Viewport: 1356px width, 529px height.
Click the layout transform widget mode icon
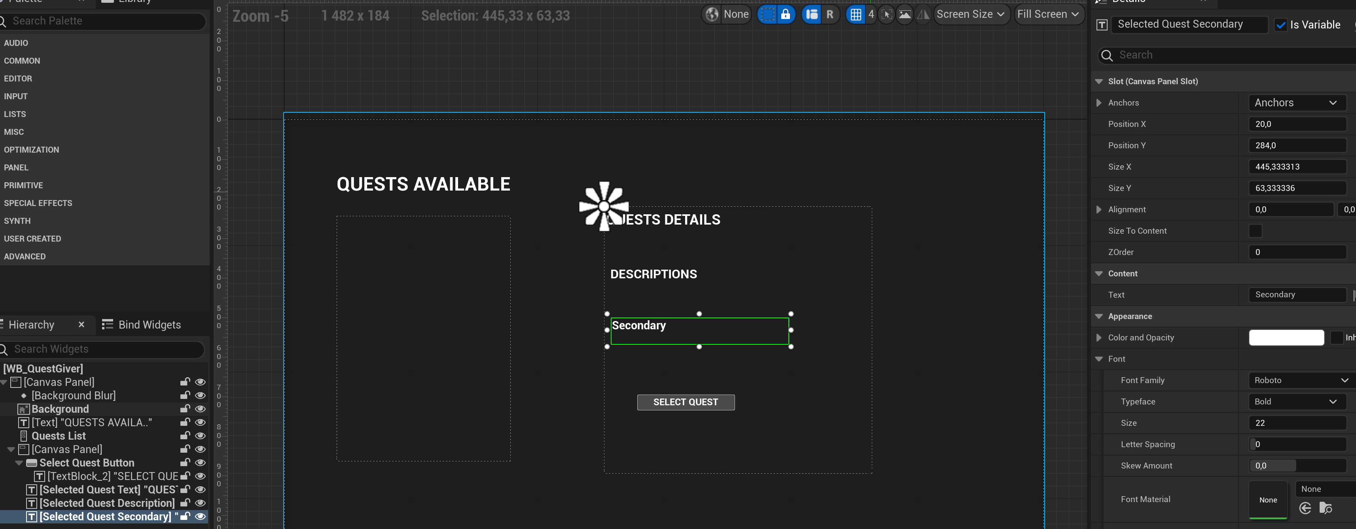[812, 14]
